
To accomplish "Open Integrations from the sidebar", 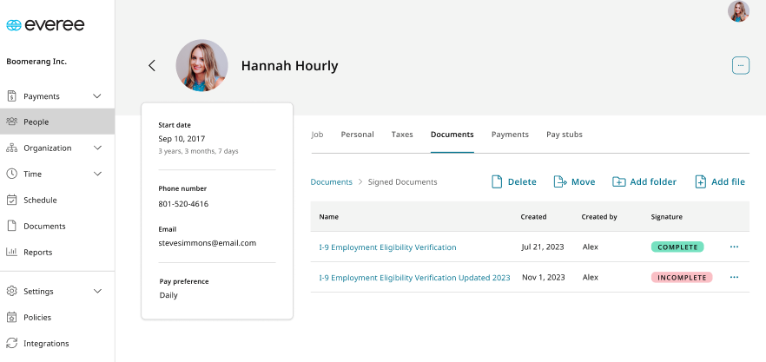I will click(x=46, y=344).
